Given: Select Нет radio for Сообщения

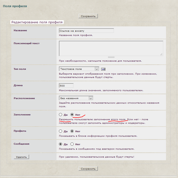Looking at the screenshot, I should (72, 144).
